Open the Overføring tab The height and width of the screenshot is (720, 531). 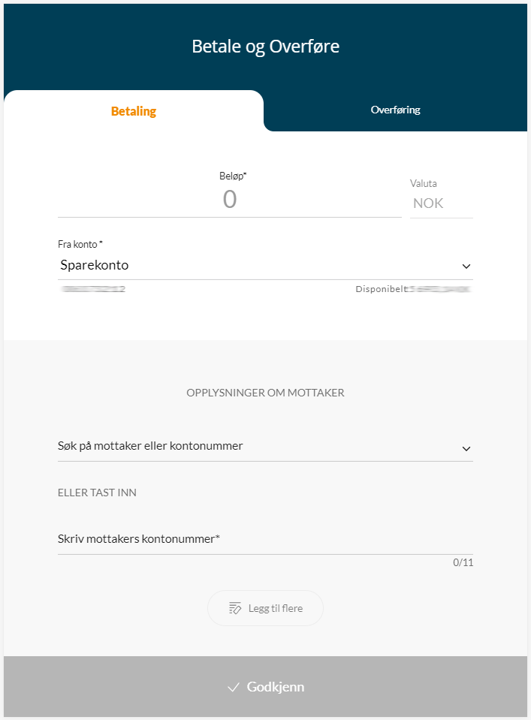coord(395,110)
